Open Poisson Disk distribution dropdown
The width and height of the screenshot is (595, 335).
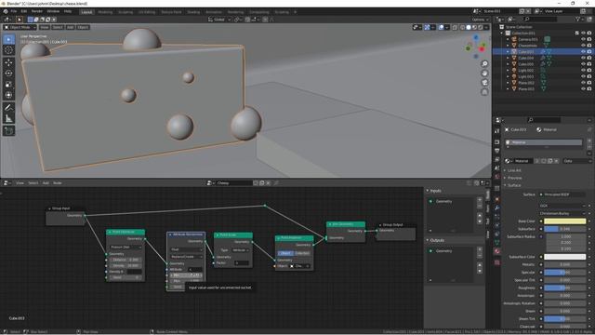point(126,247)
